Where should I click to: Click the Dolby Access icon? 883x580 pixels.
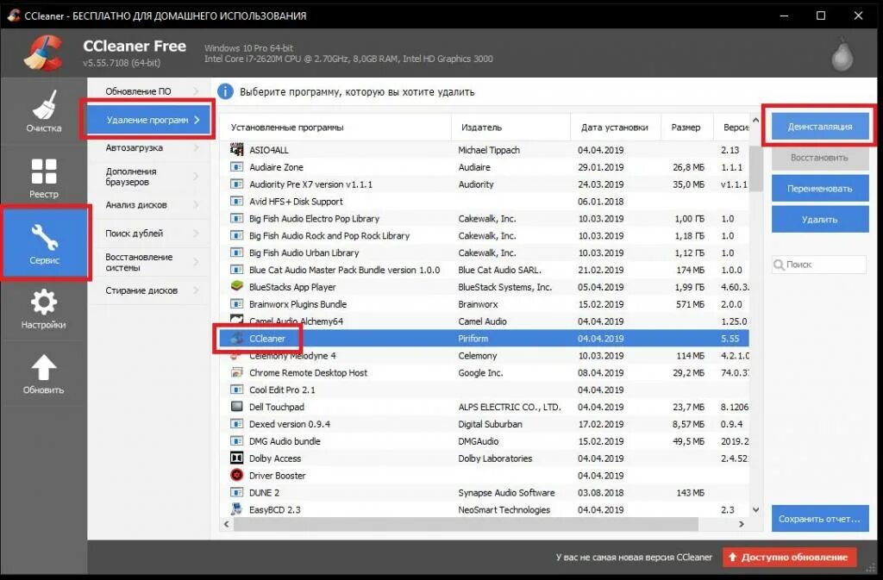pyautogui.click(x=237, y=458)
